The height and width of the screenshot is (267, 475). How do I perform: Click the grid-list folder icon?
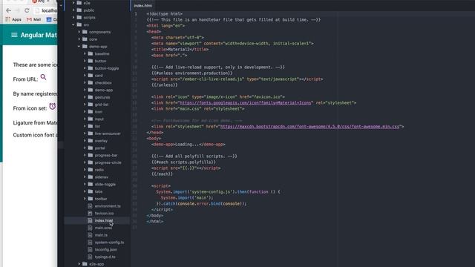coord(91,105)
